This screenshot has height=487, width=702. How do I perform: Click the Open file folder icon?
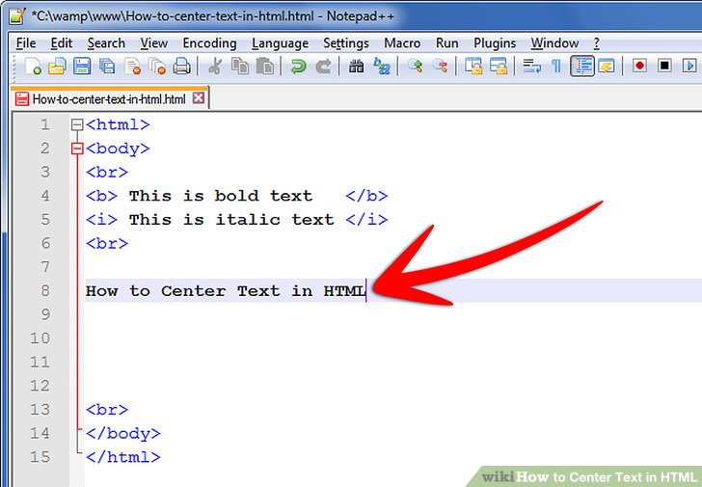click(x=57, y=67)
